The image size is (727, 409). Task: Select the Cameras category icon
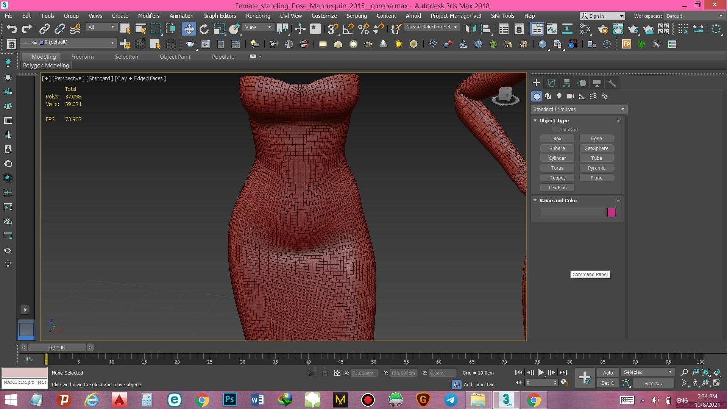tap(571, 96)
